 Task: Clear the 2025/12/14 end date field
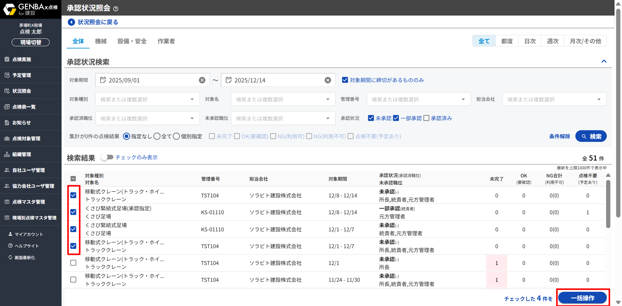click(328, 80)
